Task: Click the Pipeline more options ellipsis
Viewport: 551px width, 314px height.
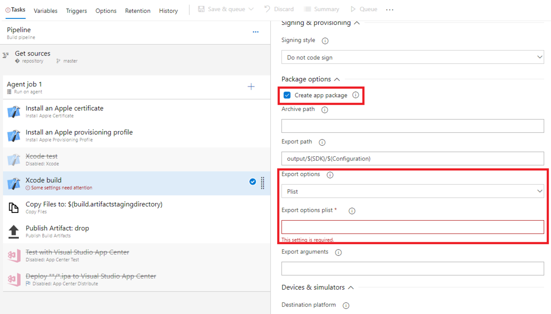Action: click(256, 32)
